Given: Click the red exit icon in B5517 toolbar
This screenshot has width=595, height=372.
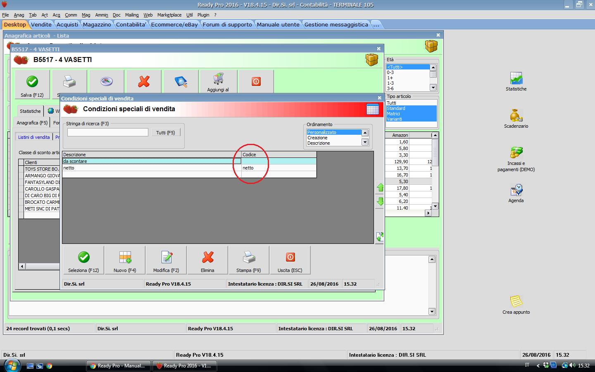Looking at the screenshot, I should click(x=256, y=81).
